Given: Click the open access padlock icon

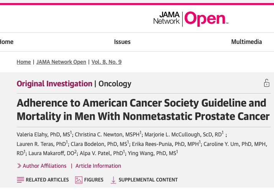Looking at the screenshot, I should coord(266,83).
